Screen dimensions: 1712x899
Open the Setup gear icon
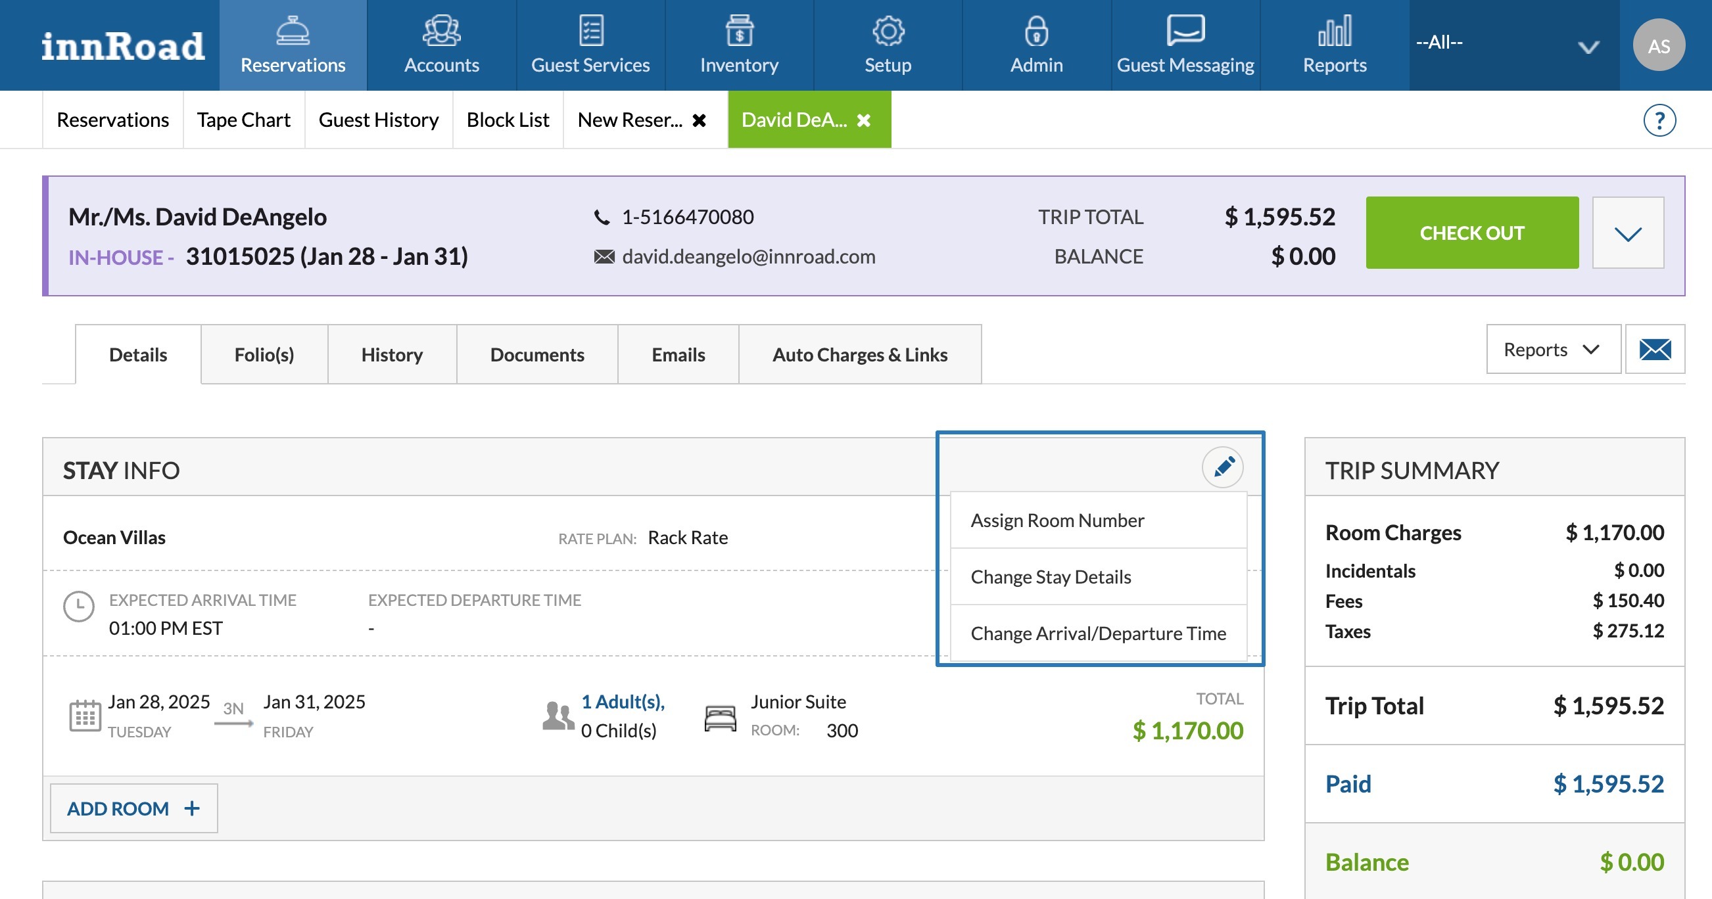(x=888, y=32)
